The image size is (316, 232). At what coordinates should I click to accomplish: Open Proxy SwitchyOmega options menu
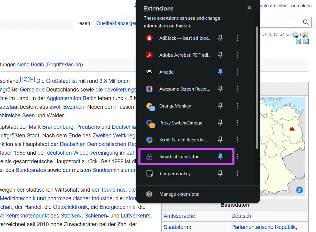click(237, 123)
